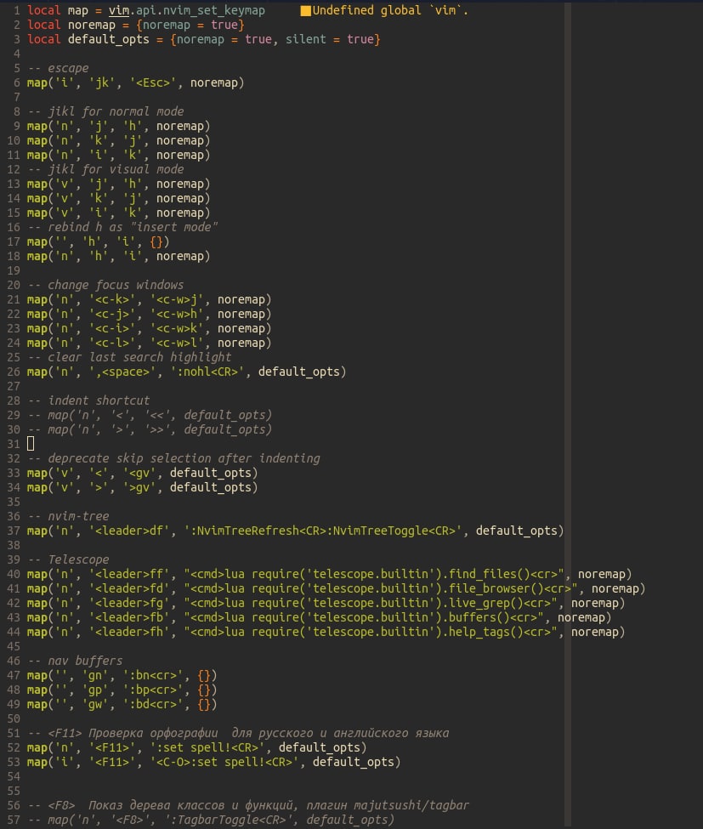The image size is (703, 829).
Task: Click the '<F8> Показ дерева классов' comment
Action: (248, 805)
